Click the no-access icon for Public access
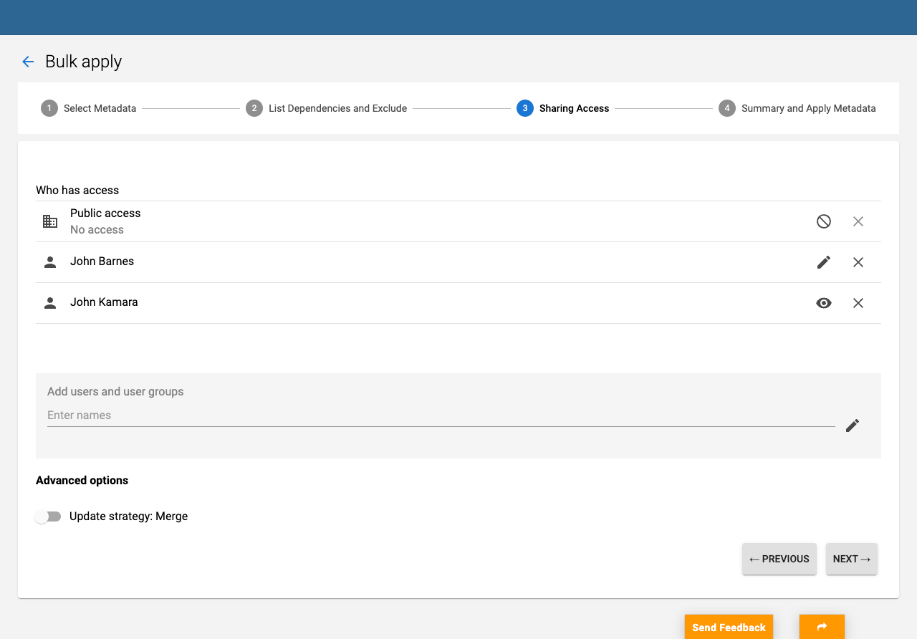This screenshot has height=639, width=917. [823, 221]
